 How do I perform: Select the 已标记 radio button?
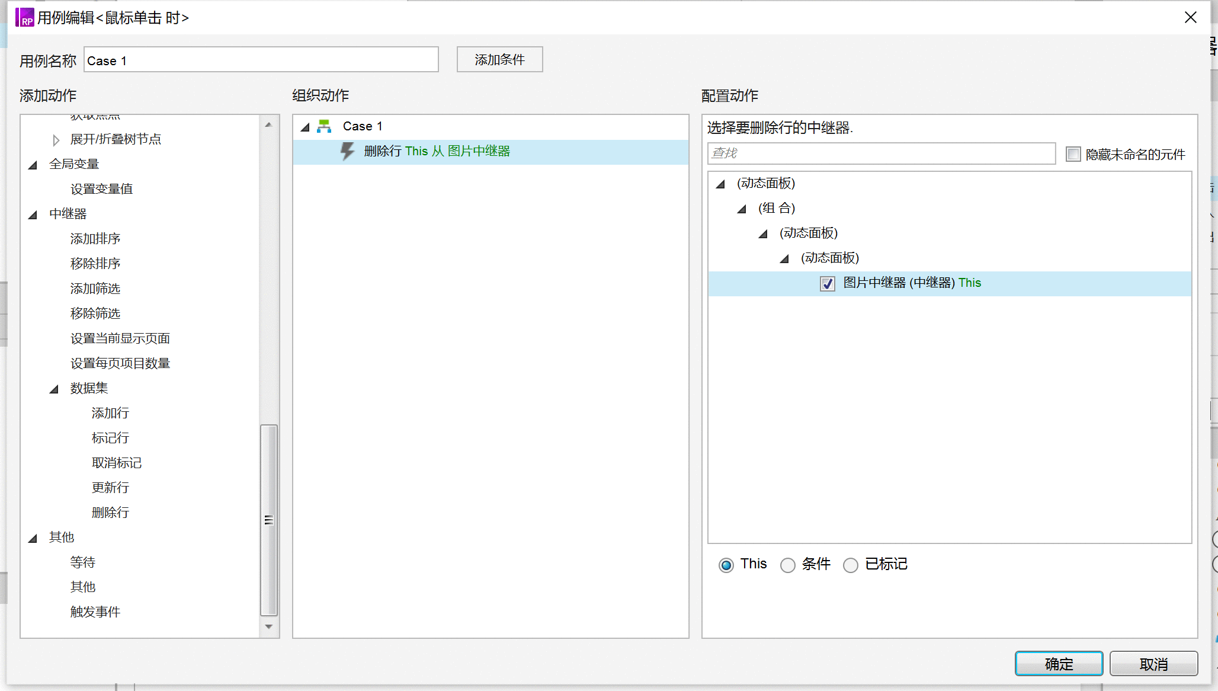[x=852, y=564]
